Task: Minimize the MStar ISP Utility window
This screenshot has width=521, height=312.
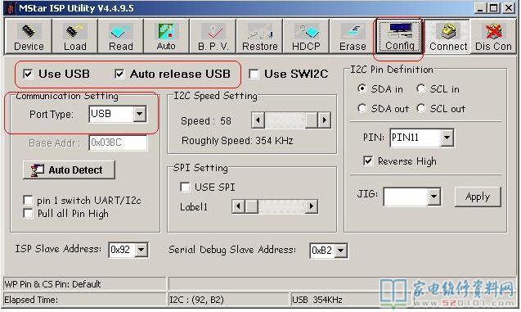Action: click(480, 8)
